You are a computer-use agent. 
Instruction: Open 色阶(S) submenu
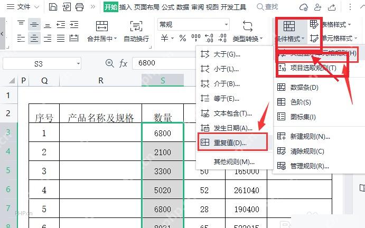click(319, 102)
